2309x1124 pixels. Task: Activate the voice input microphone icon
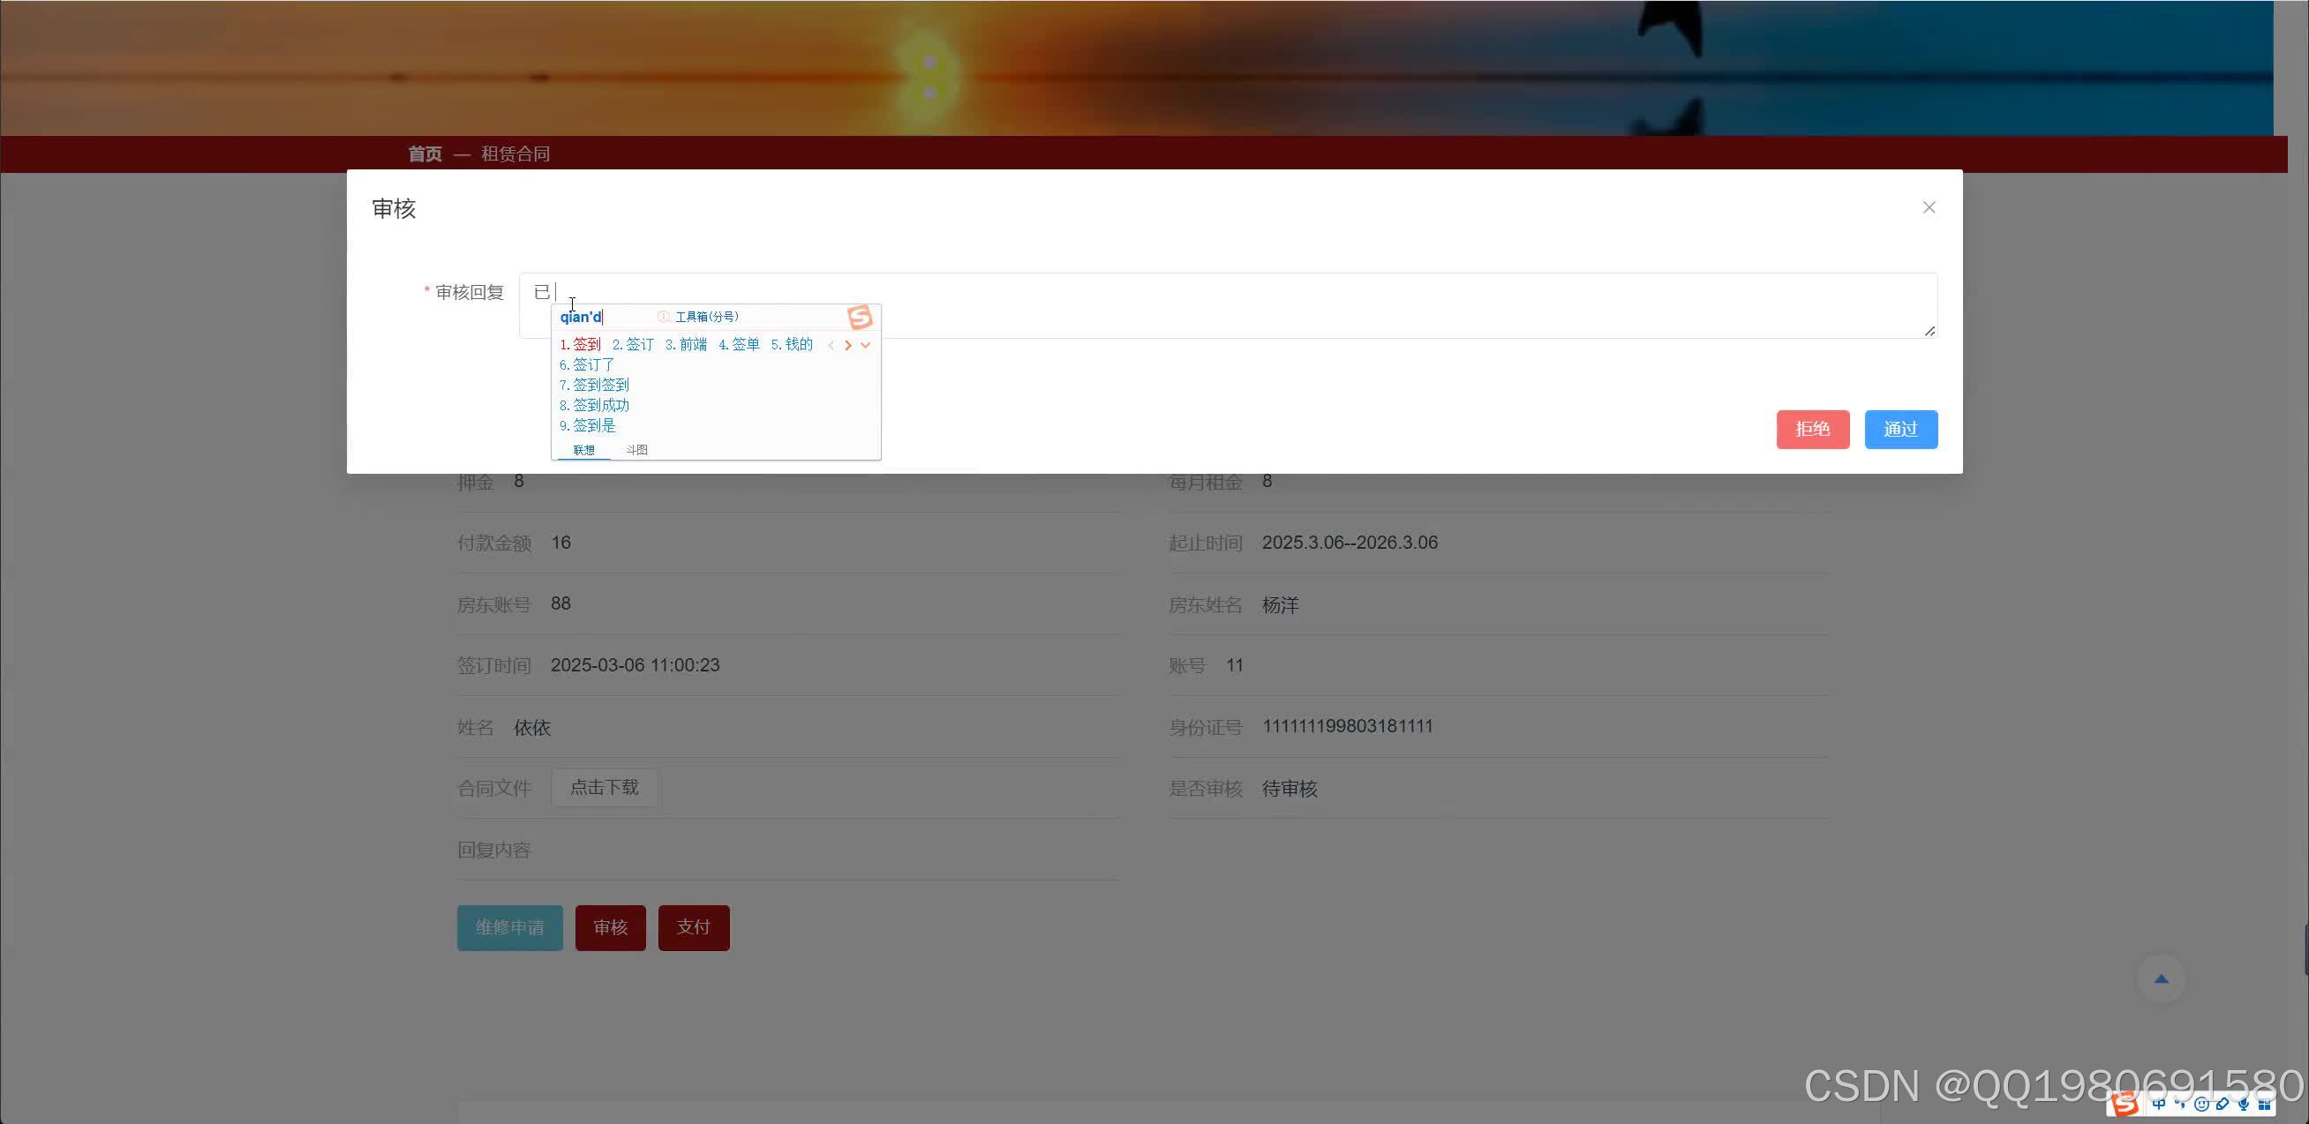2244,1105
